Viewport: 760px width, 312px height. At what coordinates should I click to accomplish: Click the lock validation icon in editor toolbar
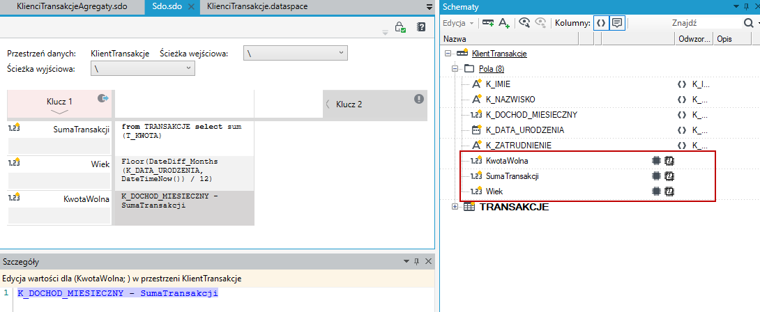point(400,27)
